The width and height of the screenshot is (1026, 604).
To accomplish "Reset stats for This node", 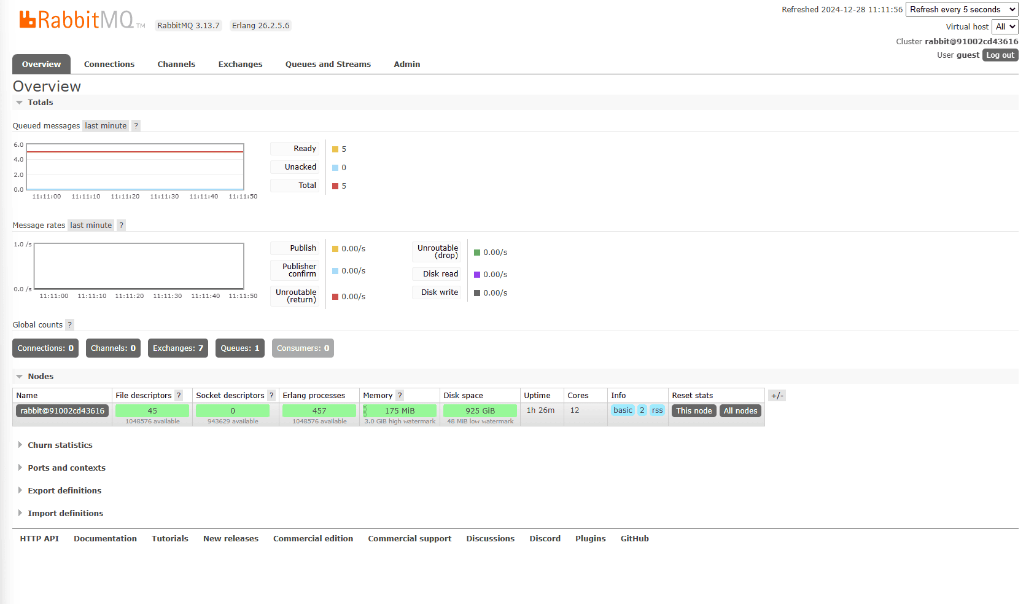I will (694, 410).
